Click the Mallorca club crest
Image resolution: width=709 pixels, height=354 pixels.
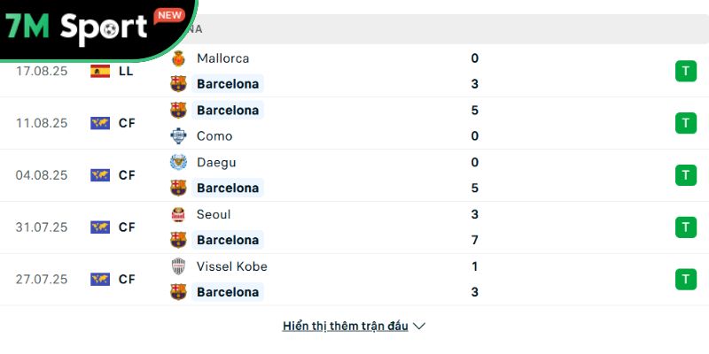[x=178, y=58]
